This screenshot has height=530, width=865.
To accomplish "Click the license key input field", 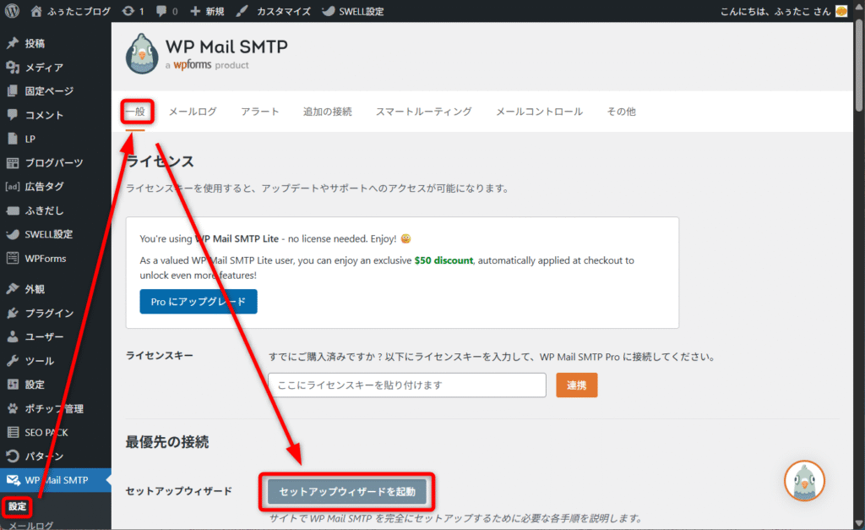I will [x=407, y=385].
